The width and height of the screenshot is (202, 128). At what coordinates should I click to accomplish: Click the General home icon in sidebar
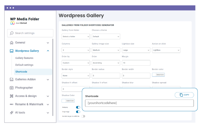12,43
